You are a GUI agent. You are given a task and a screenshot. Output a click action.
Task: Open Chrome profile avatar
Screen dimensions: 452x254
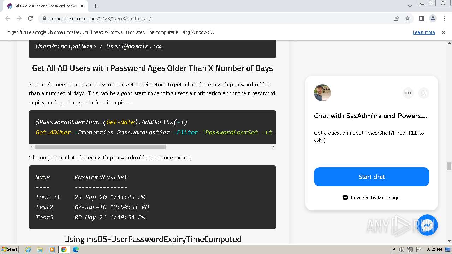point(433,18)
